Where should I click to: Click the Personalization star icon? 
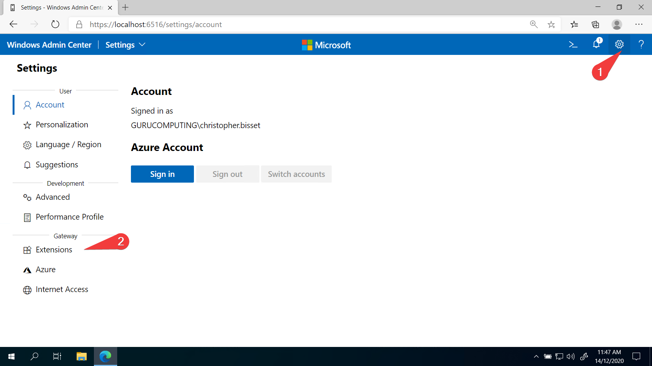point(27,125)
